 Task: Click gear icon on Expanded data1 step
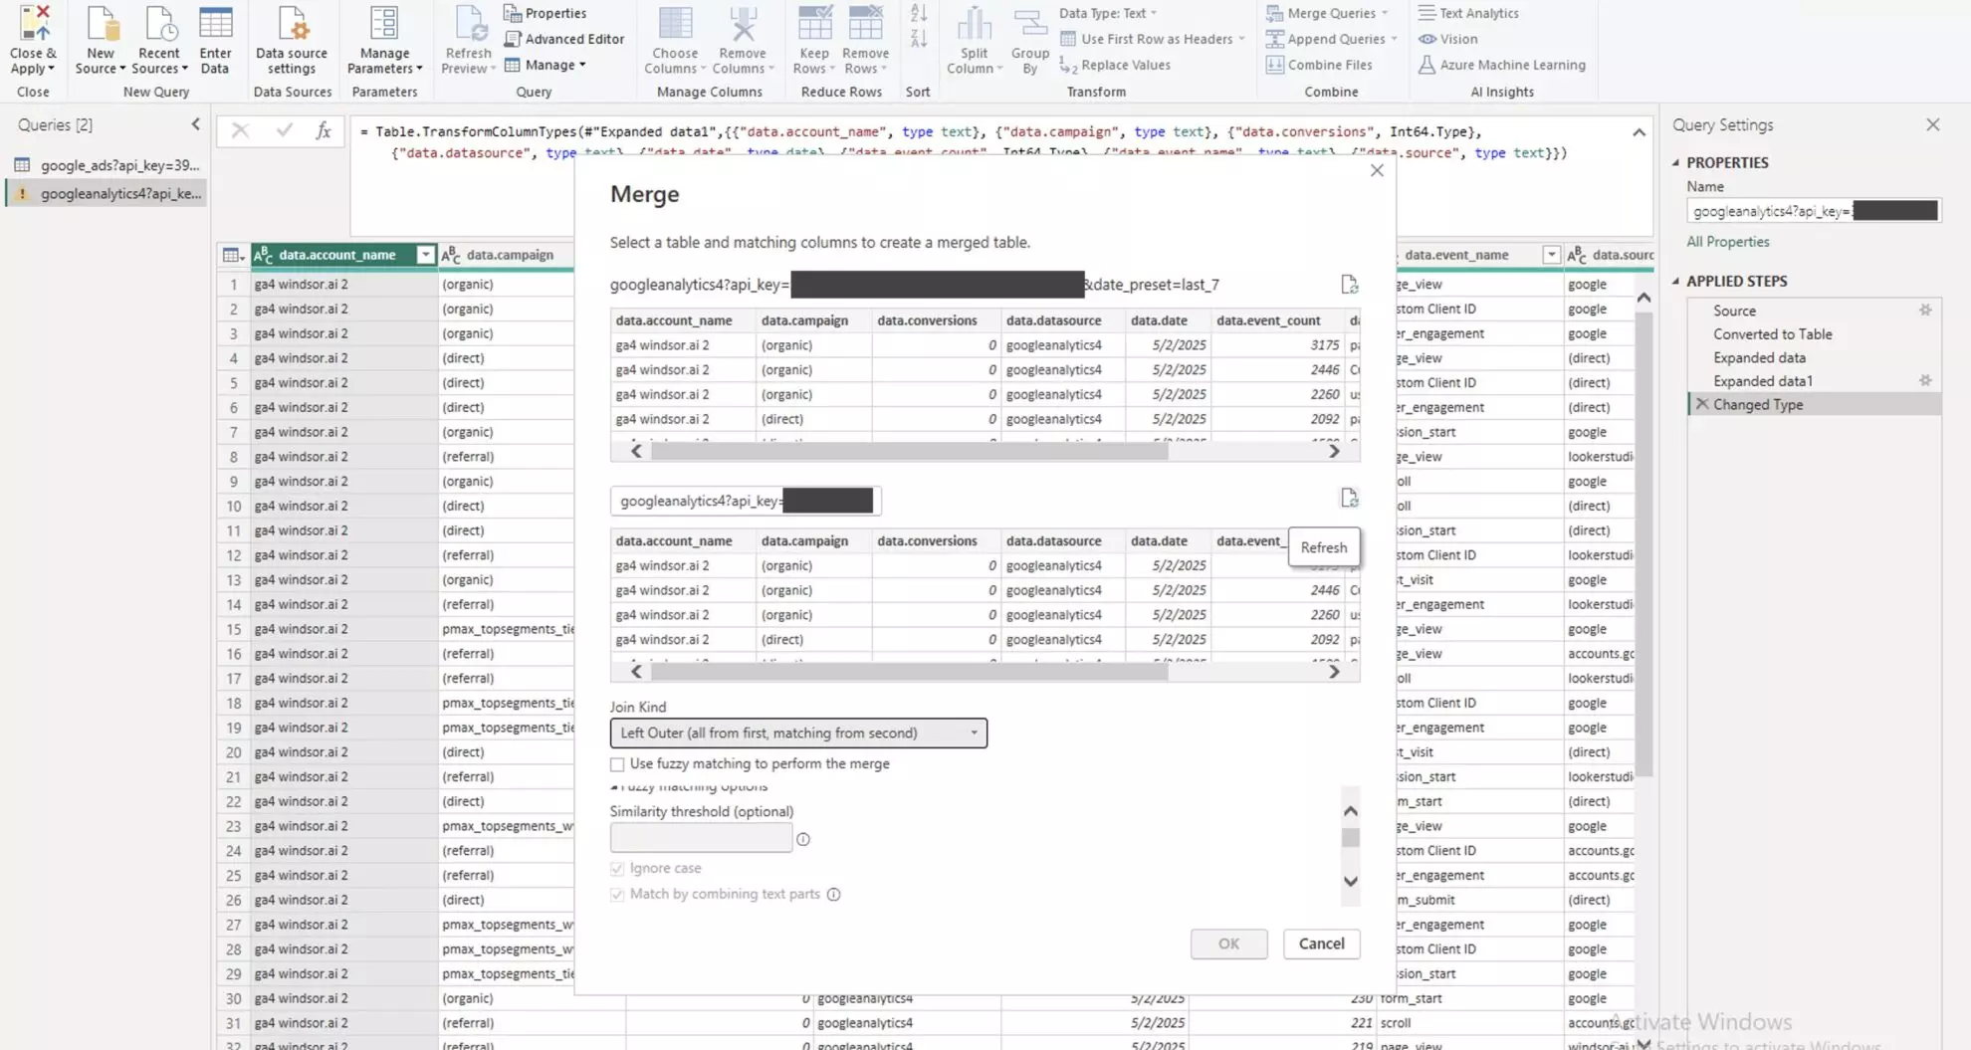pyautogui.click(x=1925, y=381)
